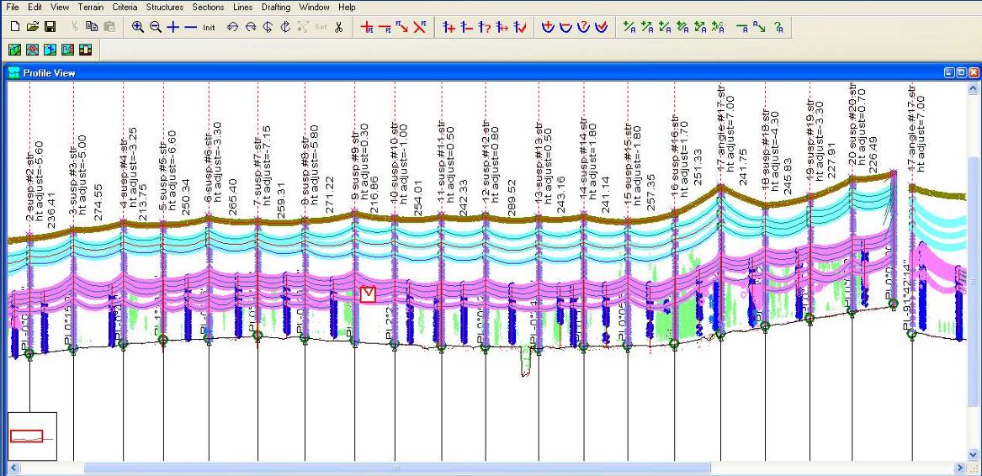Click the red X Delete PI icon
This screenshot has width=982, height=476.
[419, 27]
